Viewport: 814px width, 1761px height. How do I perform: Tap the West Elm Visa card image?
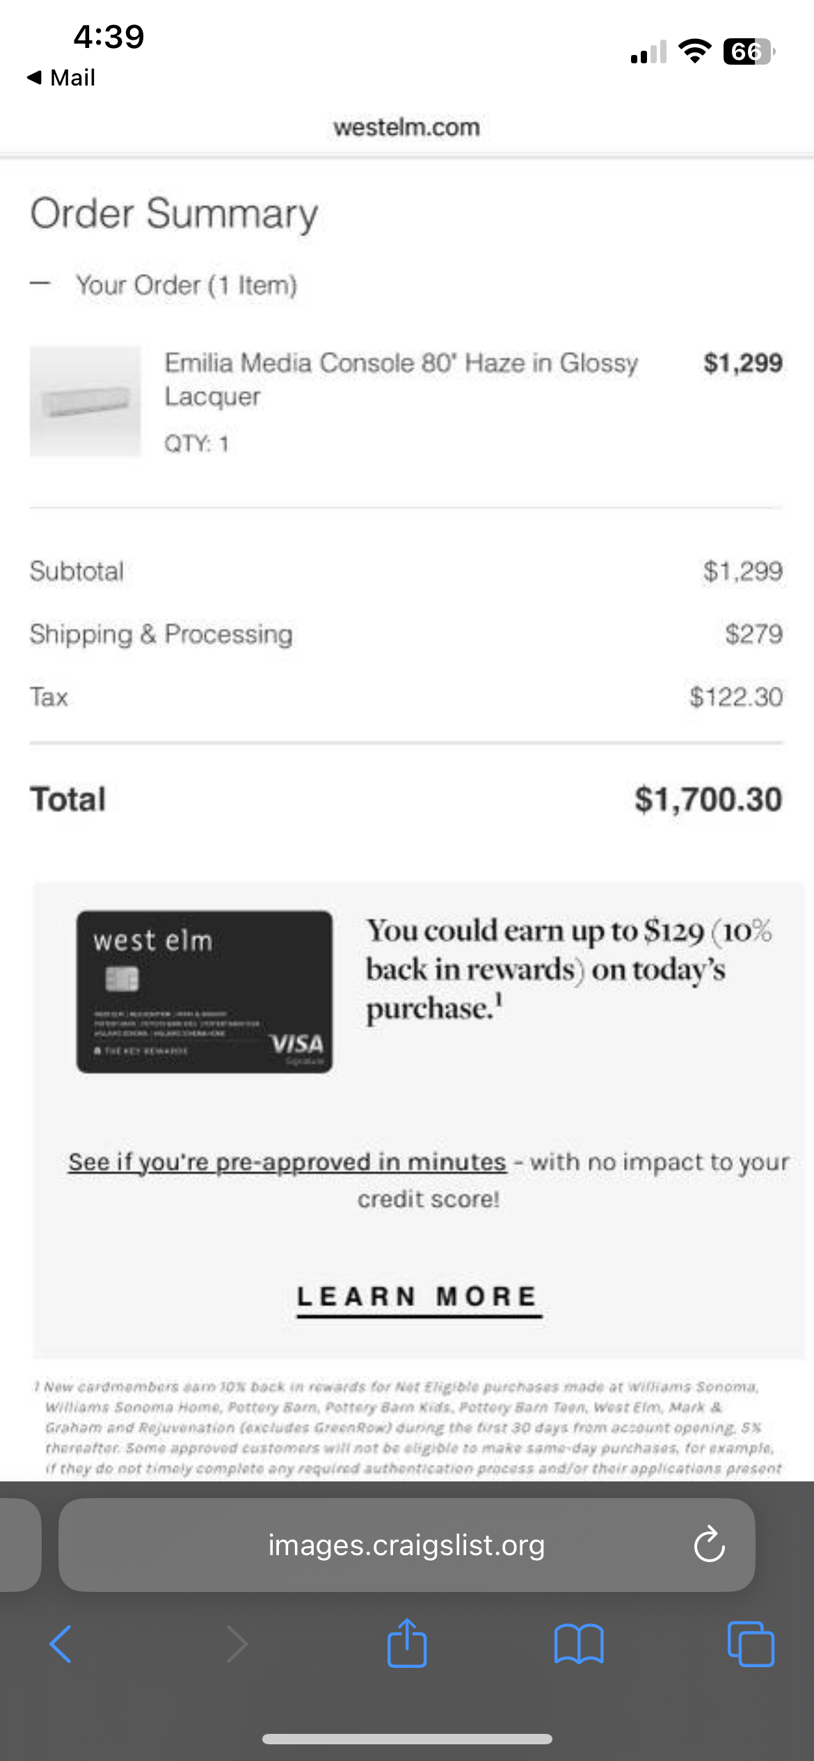click(204, 991)
